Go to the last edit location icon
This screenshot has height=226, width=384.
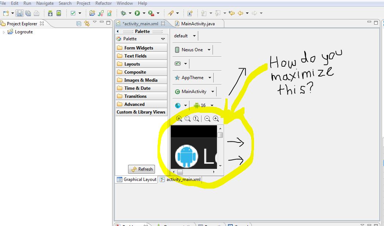point(232,13)
